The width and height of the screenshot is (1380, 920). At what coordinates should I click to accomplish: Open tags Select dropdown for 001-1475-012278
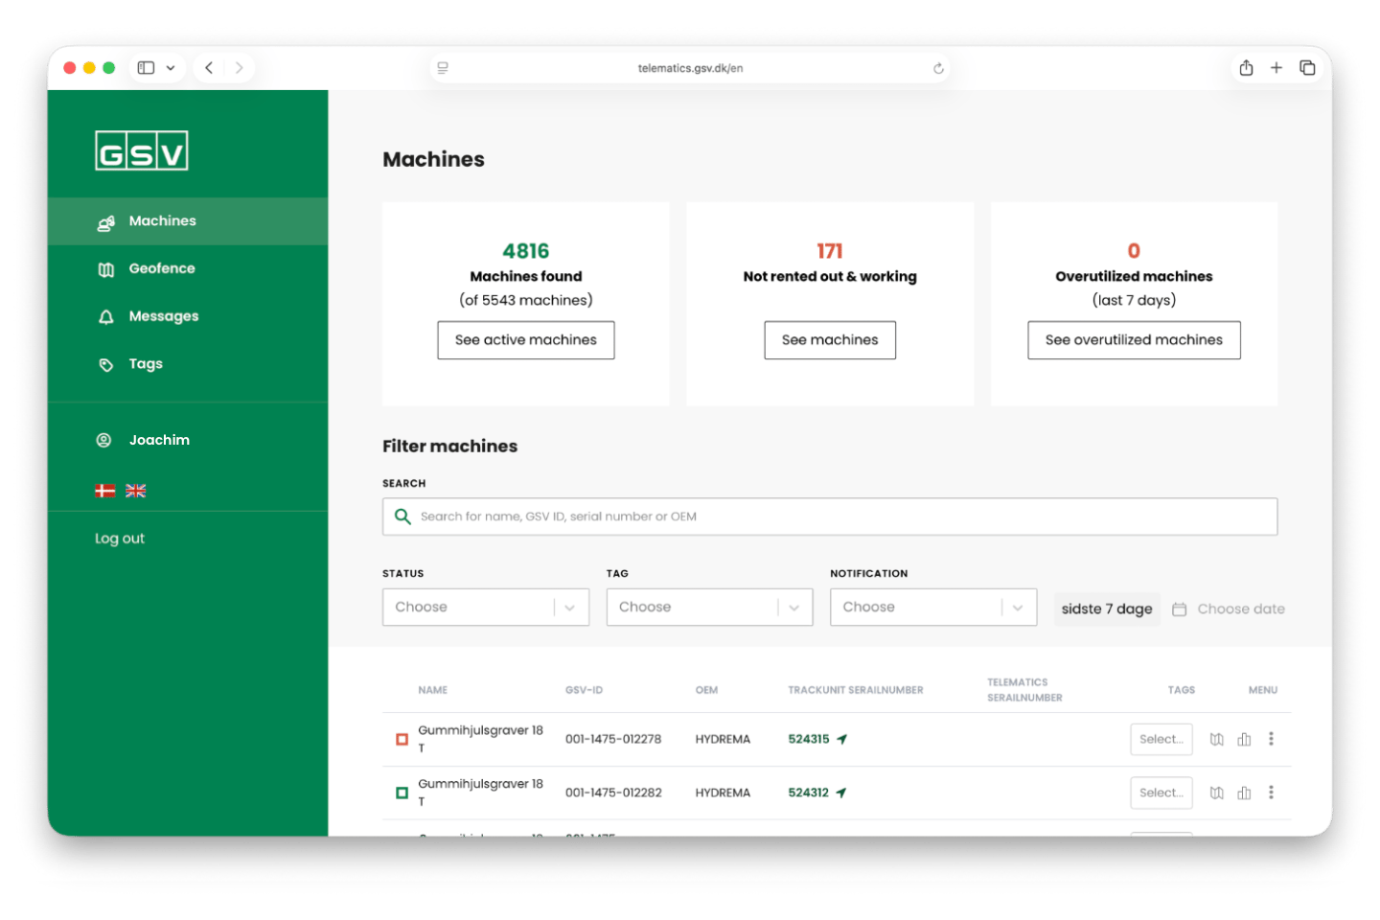(x=1161, y=739)
